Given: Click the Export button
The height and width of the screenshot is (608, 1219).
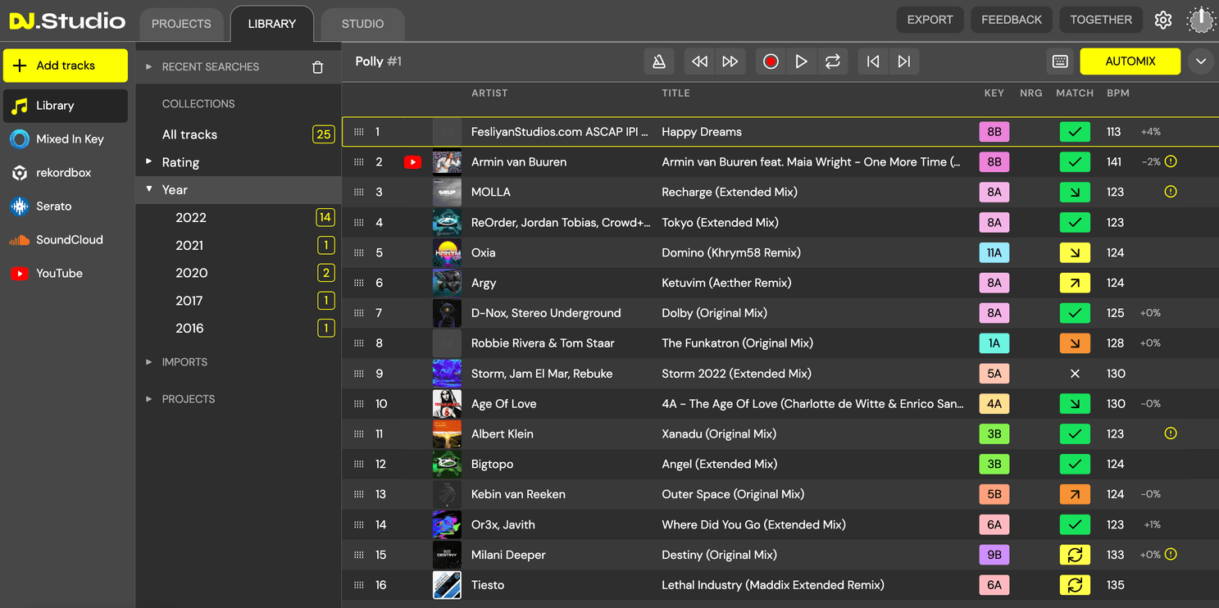Looking at the screenshot, I should pos(930,20).
